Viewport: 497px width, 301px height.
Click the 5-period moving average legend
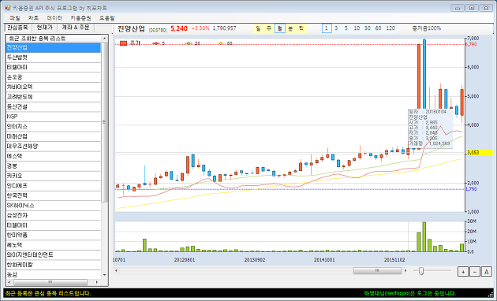tap(159, 43)
